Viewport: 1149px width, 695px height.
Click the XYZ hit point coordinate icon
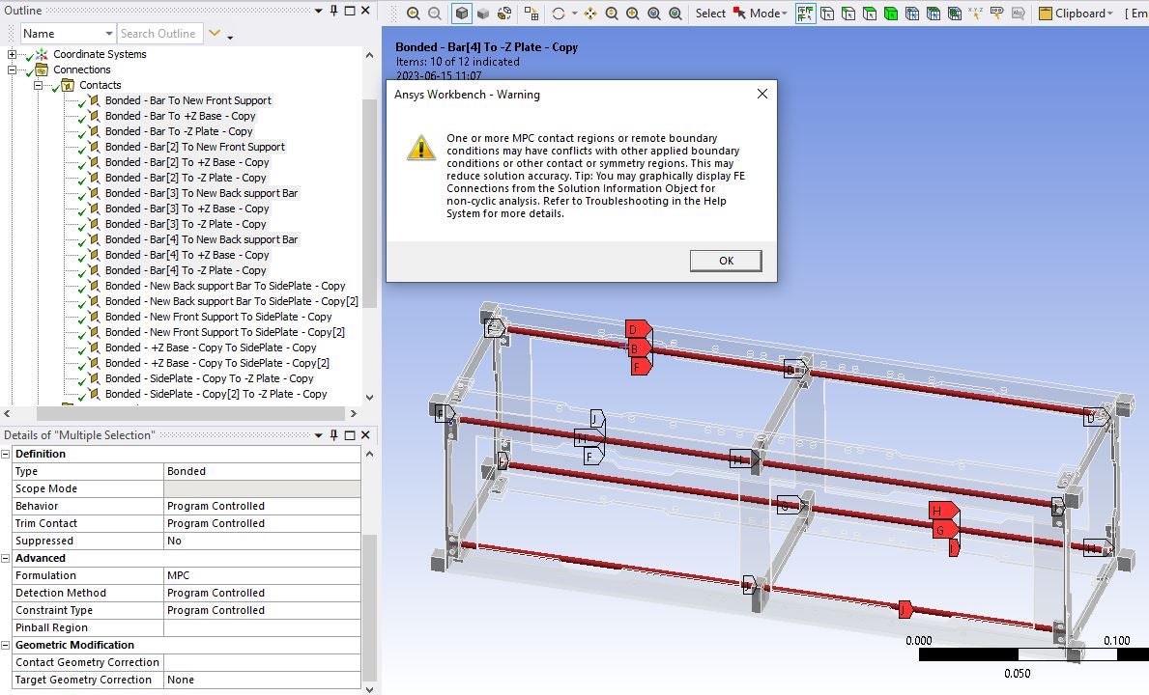(976, 14)
